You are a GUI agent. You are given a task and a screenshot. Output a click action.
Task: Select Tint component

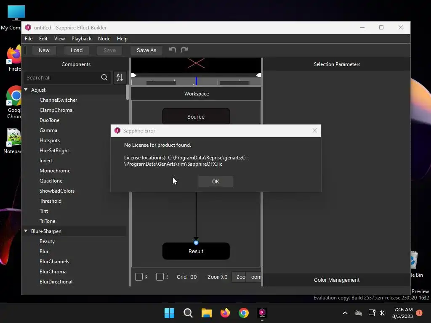pyautogui.click(x=44, y=211)
